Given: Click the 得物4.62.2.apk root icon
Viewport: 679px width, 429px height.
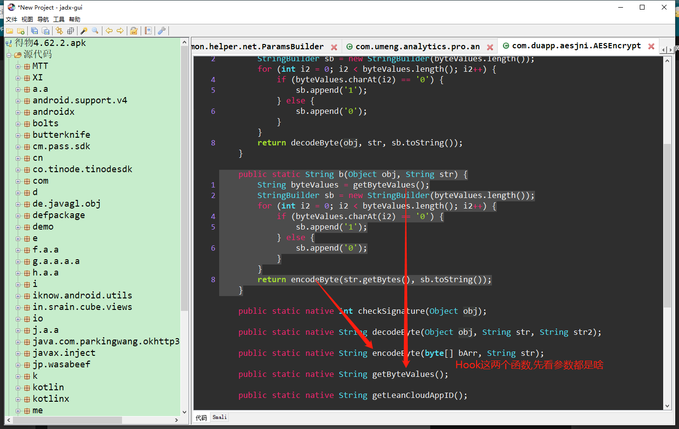Looking at the screenshot, I should 9,43.
